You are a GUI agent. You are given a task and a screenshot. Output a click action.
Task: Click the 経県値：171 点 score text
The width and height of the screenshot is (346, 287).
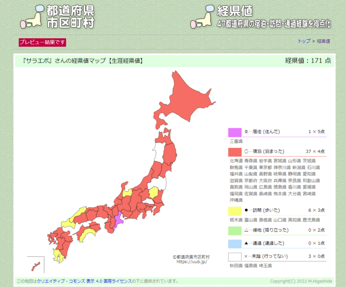point(308,60)
